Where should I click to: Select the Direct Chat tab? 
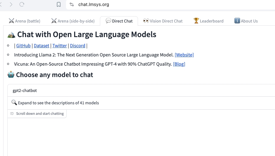click(x=119, y=21)
